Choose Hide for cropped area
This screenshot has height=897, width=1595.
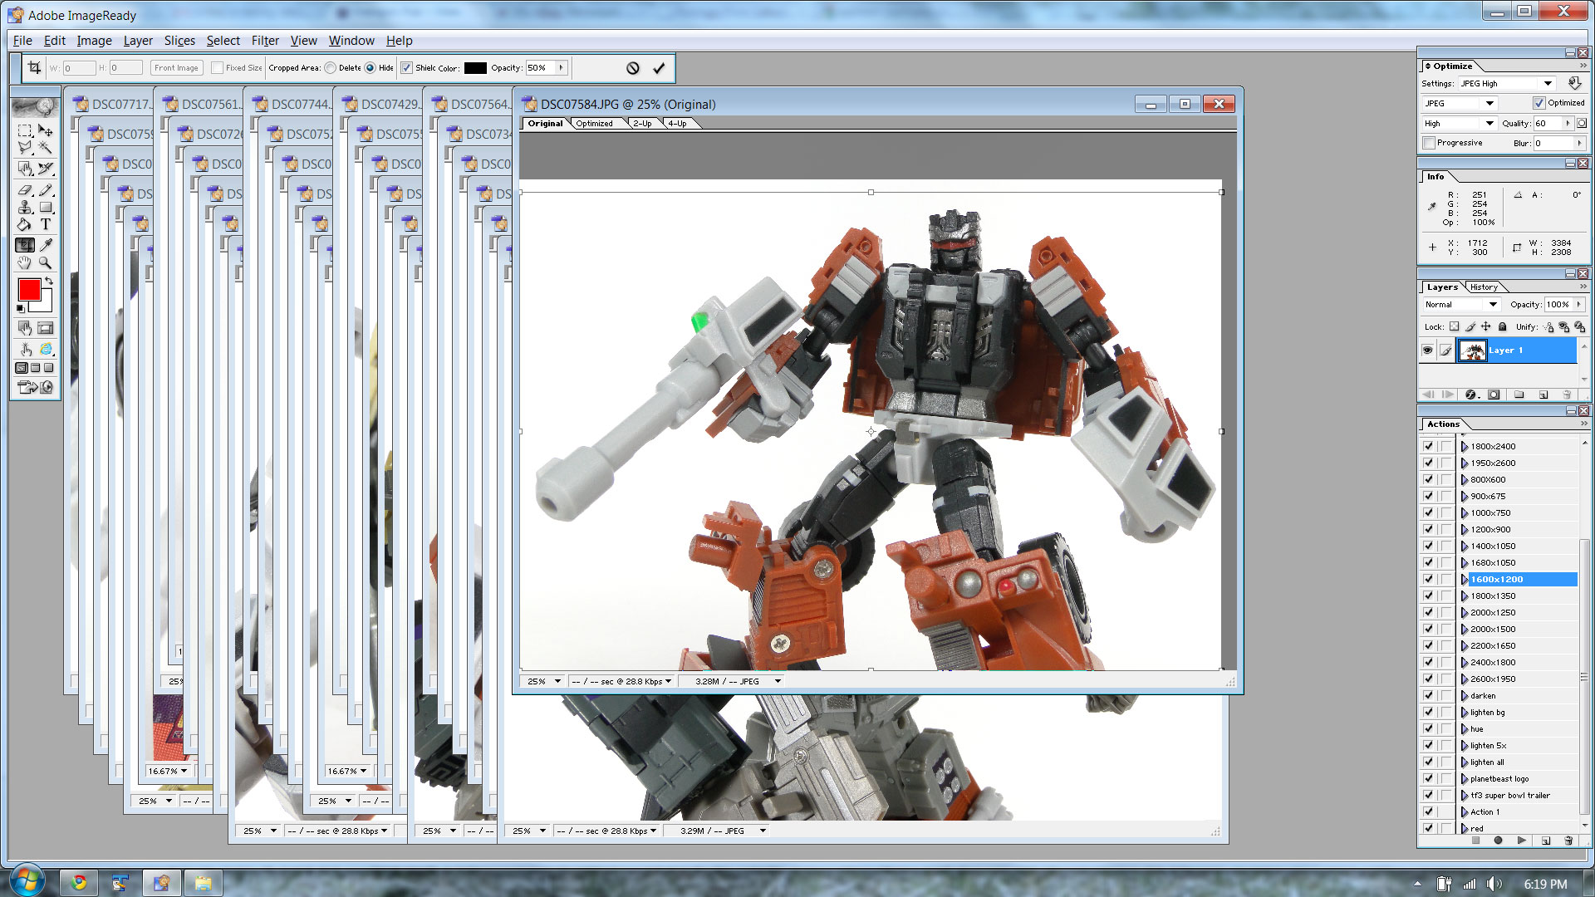click(x=370, y=68)
